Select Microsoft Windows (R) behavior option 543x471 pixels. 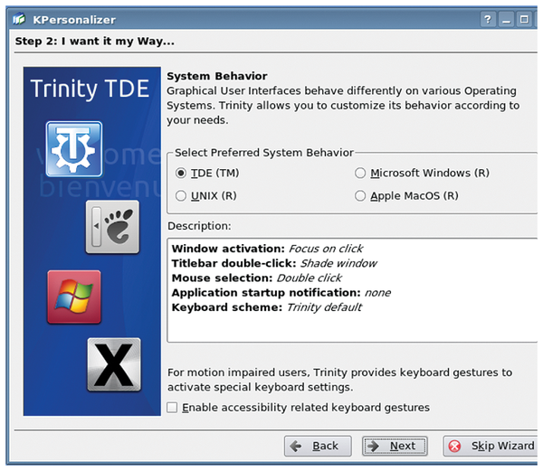coord(360,173)
